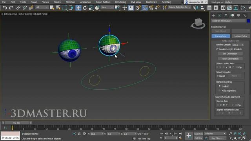Select X for LookAt Axis
This screenshot has width=251, height=141.
[217, 67]
